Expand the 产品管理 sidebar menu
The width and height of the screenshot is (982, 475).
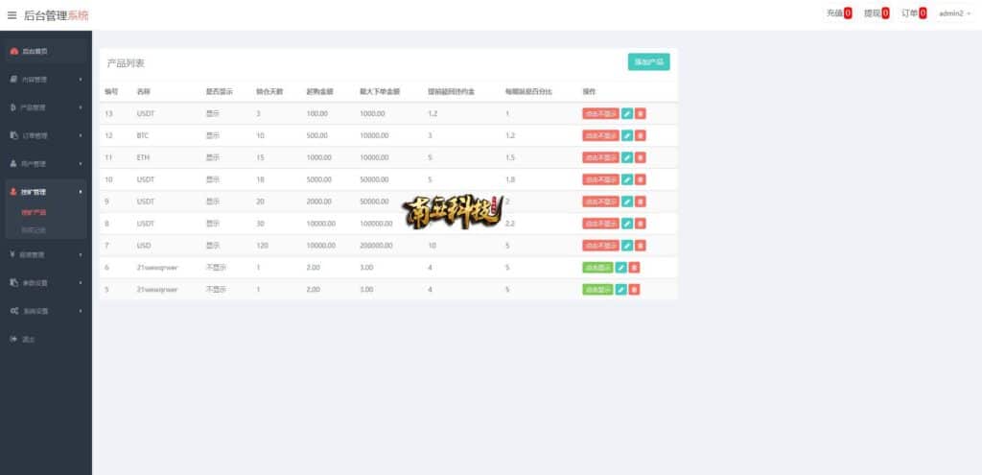[46, 107]
